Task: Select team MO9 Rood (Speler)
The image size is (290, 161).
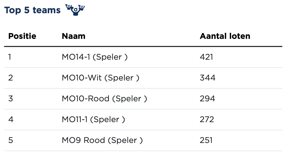Action: (102, 140)
